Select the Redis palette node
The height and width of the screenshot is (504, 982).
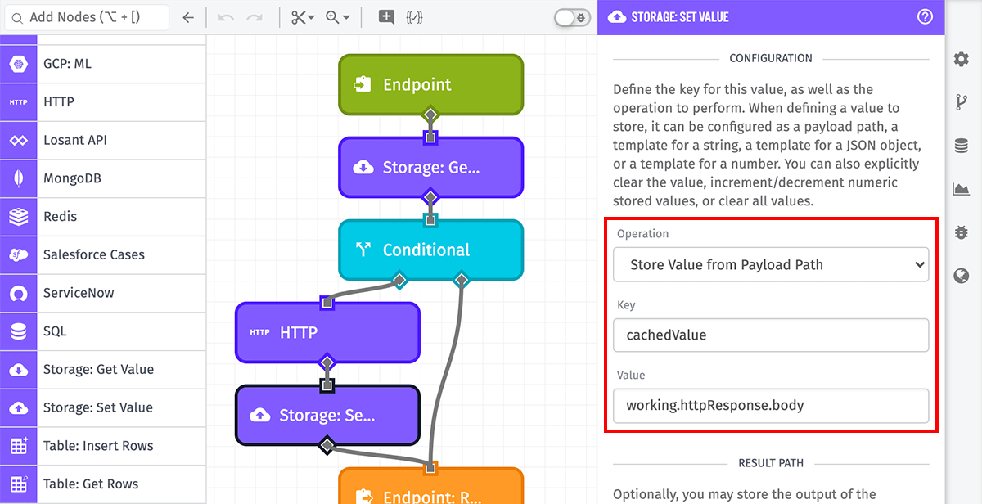tap(102, 217)
